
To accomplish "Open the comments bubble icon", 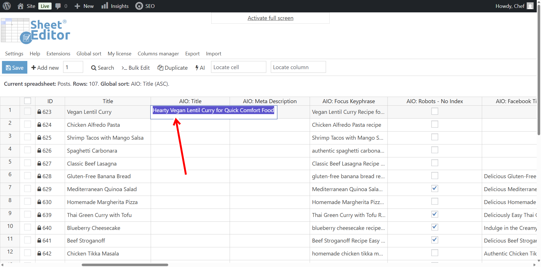I will coord(58,6).
